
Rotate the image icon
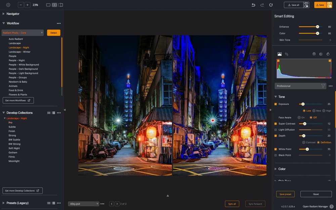328,54
